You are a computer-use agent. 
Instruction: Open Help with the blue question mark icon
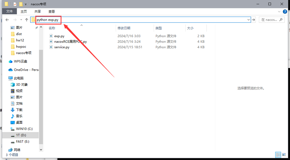pyautogui.click(x=285, y=11)
